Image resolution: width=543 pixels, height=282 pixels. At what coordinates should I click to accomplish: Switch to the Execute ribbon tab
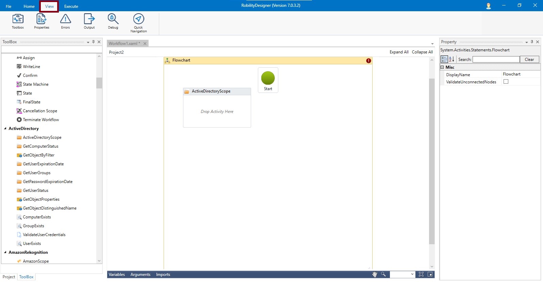pos(71,6)
